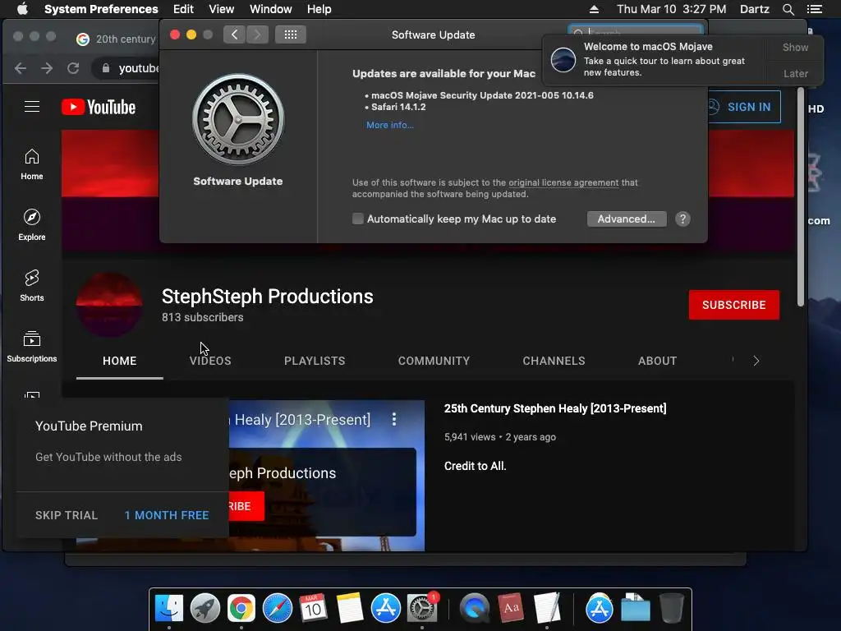Go to Home in YouTube sidebar
The image size is (841, 631).
(x=32, y=164)
